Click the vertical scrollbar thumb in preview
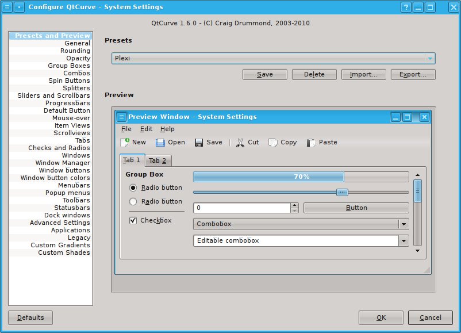Image resolution: width=461 pixels, height=333 pixels. [x=417, y=191]
